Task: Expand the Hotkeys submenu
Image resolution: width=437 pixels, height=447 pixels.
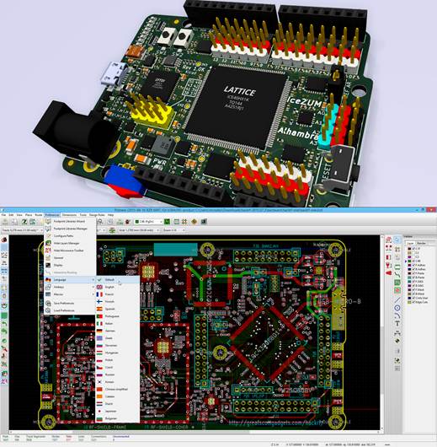Action: (x=70, y=287)
